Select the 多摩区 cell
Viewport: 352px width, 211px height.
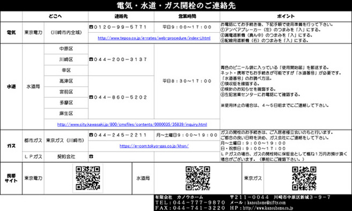point(66,103)
